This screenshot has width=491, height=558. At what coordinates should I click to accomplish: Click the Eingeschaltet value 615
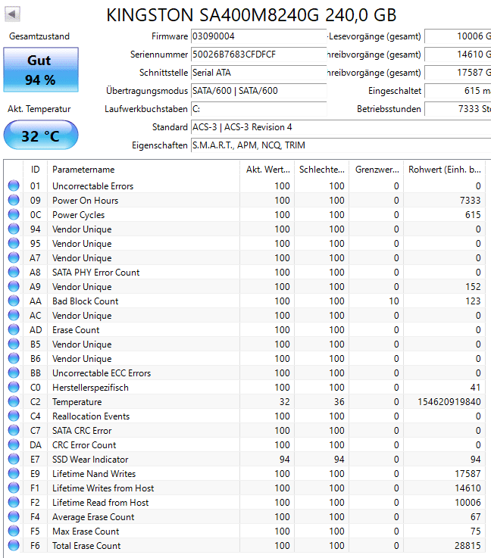point(458,91)
